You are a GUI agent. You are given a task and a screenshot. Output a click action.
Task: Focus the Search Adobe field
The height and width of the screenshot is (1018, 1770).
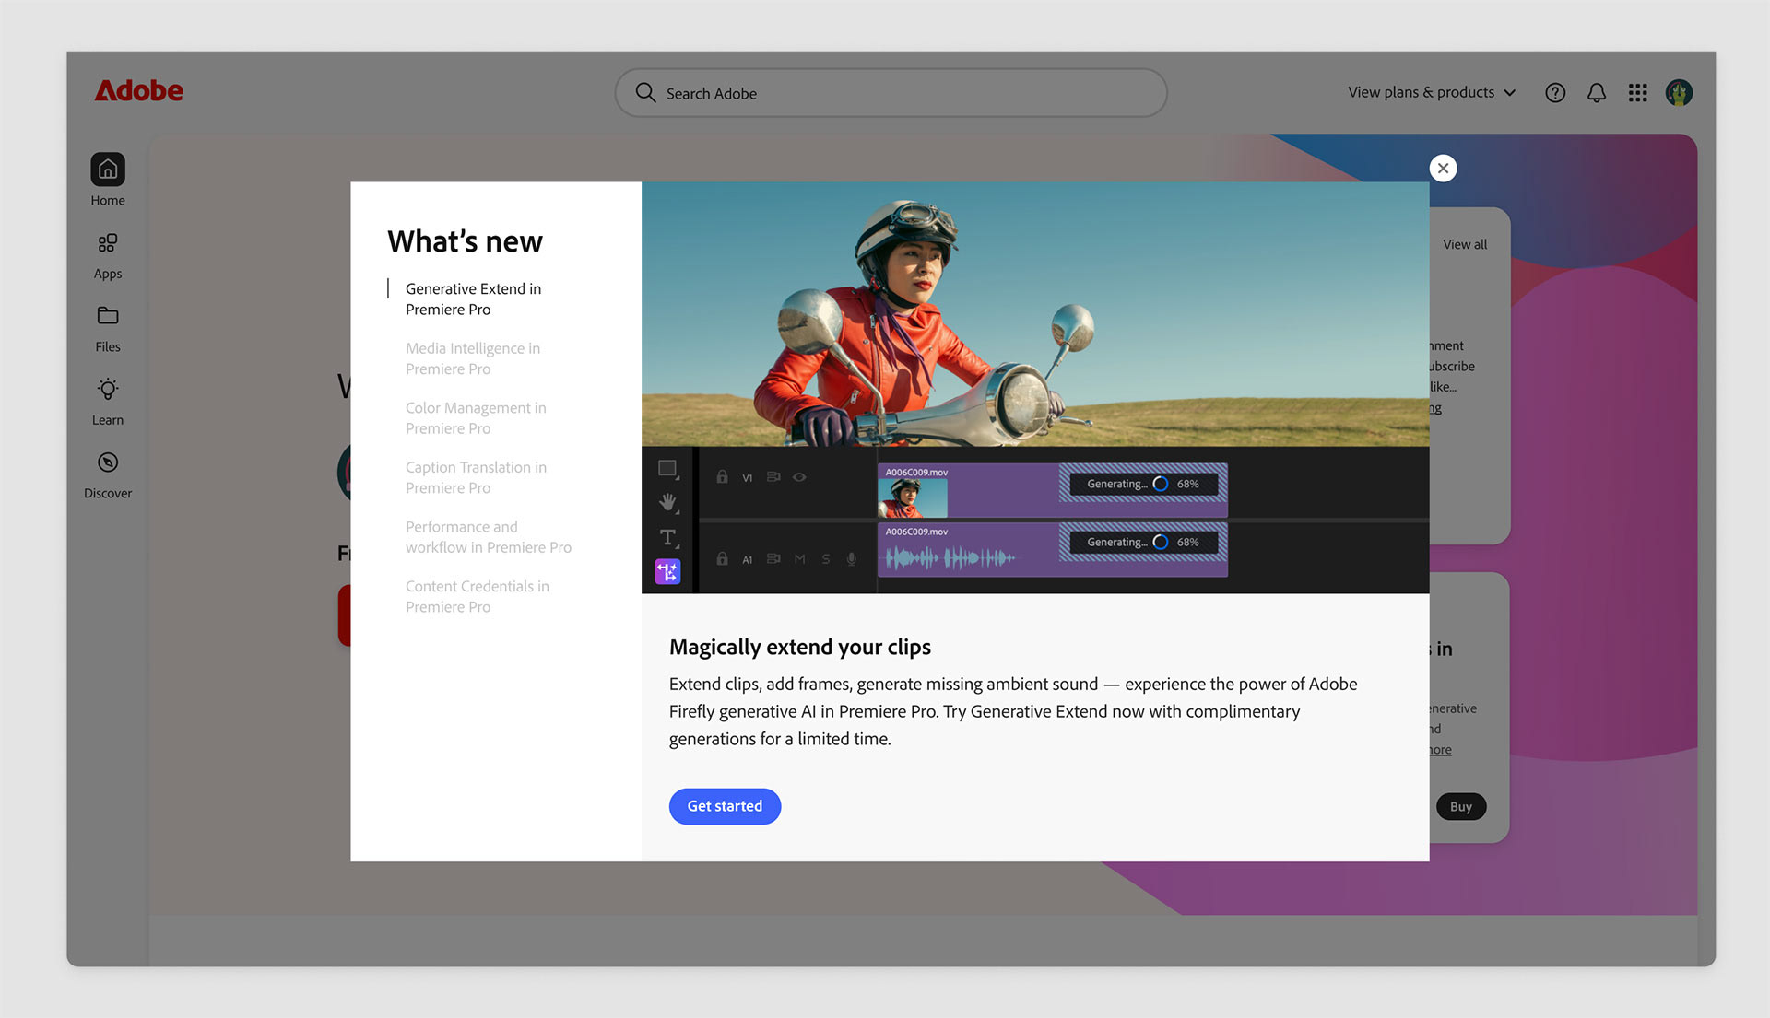891,93
